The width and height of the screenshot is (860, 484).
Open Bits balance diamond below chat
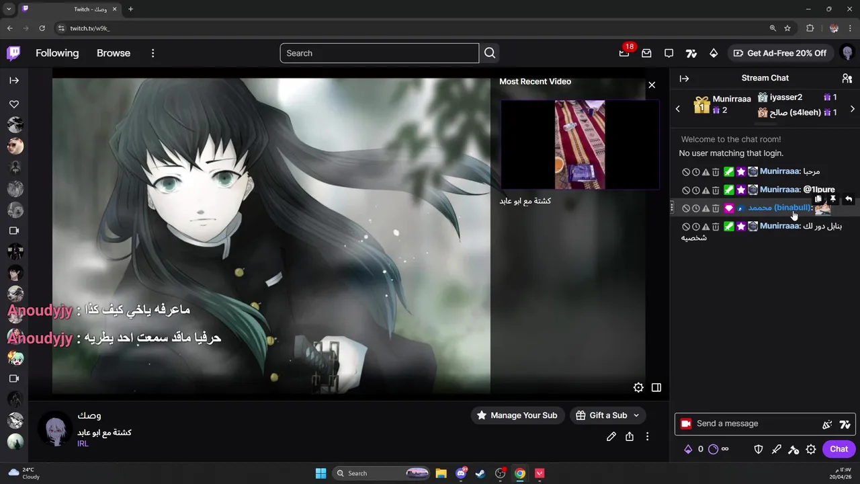click(688, 449)
